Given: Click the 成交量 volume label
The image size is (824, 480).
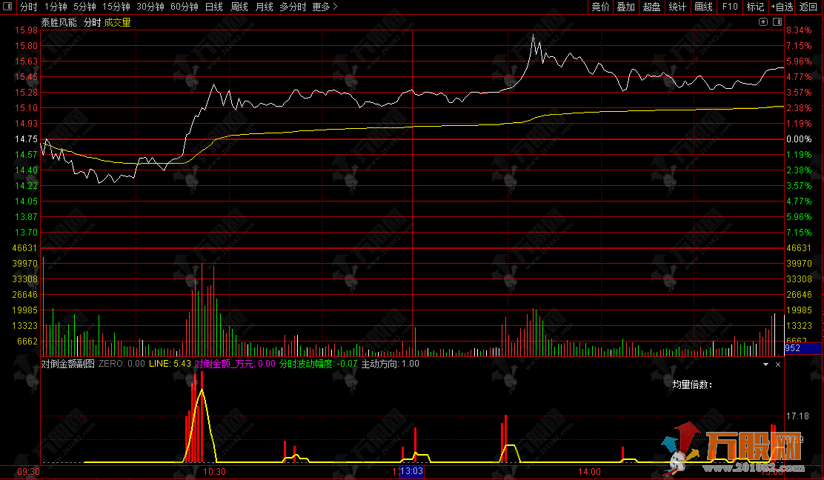Looking at the screenshot, I should click(x=117, y=22).
